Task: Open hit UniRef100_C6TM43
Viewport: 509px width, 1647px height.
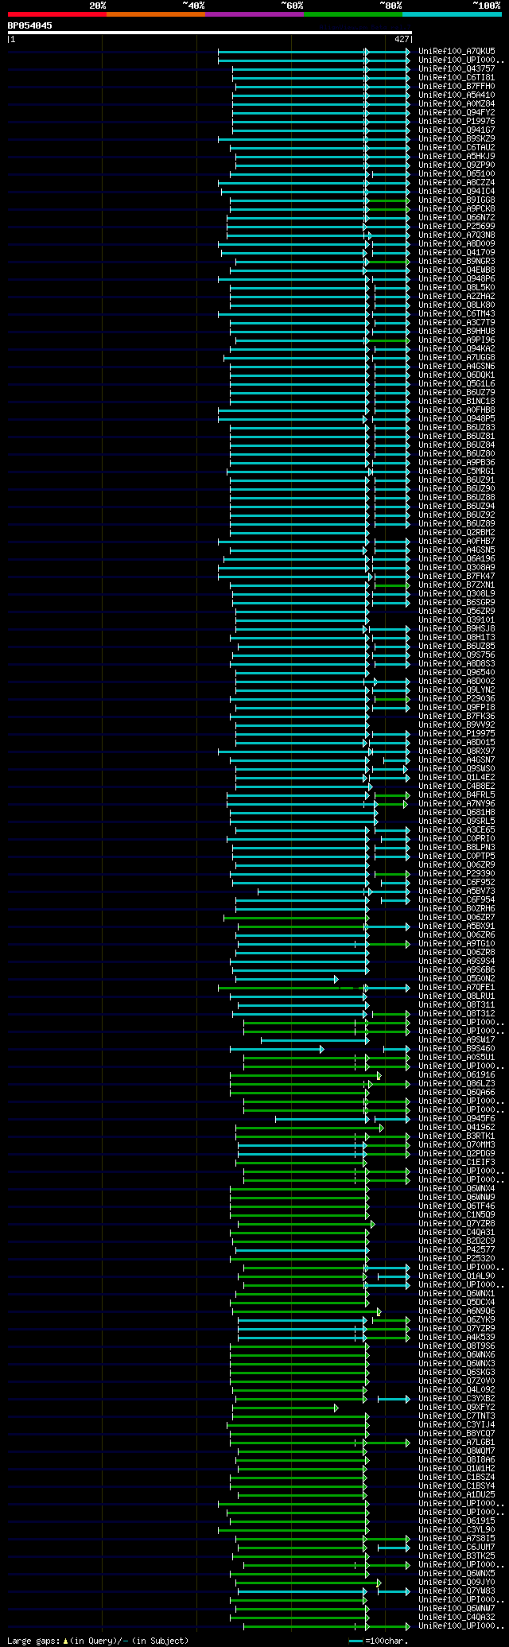Action: pos(457,313)
